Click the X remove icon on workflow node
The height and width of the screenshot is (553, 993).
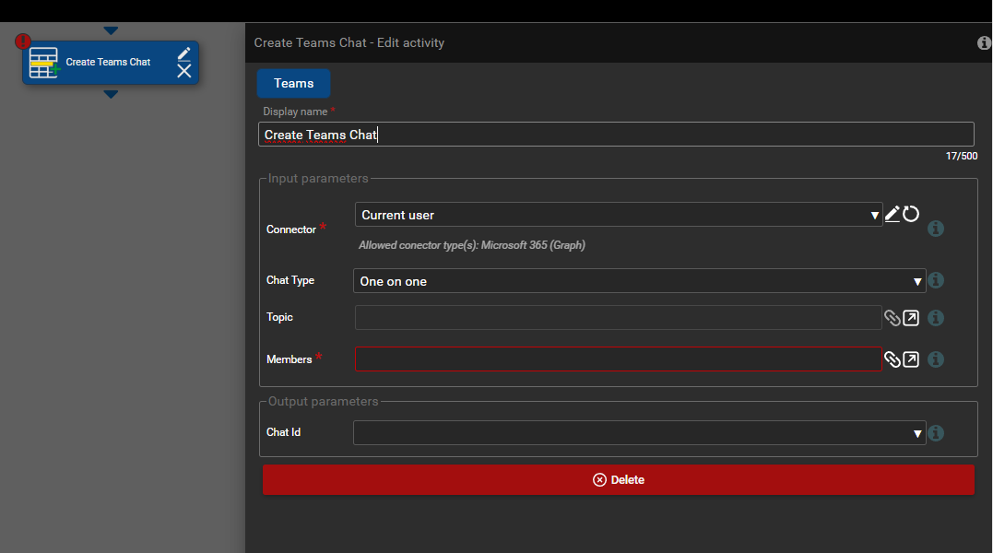click(x=184, y=71)
